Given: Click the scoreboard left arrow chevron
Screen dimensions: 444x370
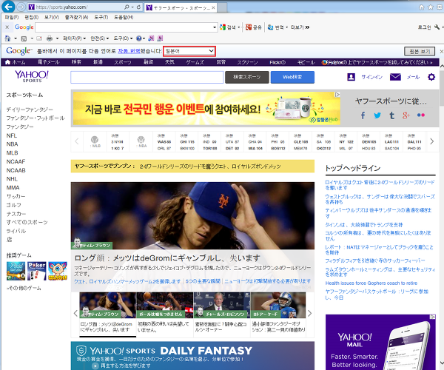Looking at the screenshot, I should pos(77,141).
